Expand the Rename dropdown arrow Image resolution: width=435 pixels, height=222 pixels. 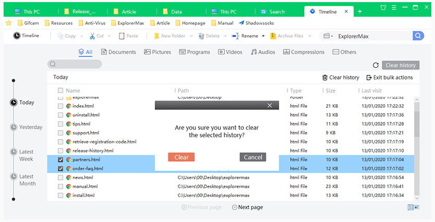pyautogui.click(x=263, y=36)
